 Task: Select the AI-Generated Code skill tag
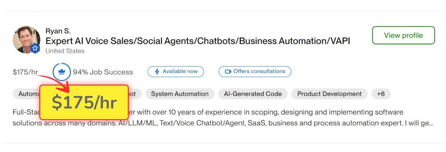tap(253, 94)
